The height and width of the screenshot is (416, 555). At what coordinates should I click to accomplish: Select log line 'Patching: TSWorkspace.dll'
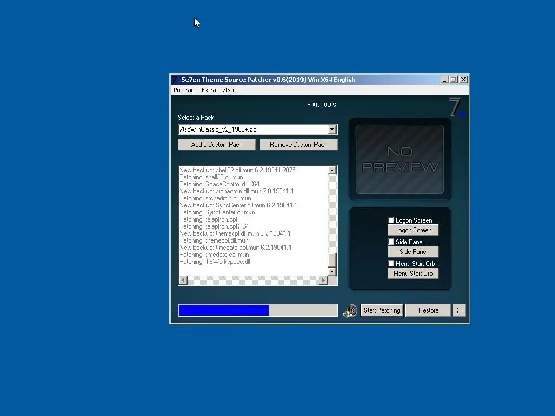click(x=215, y=262)
